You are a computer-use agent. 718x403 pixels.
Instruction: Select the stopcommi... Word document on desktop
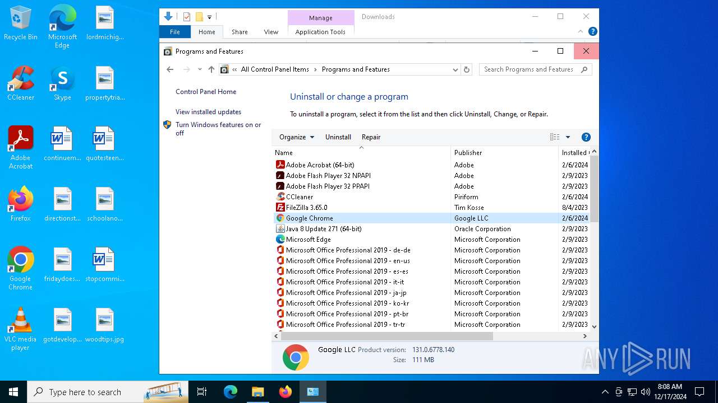click(104, 265)
